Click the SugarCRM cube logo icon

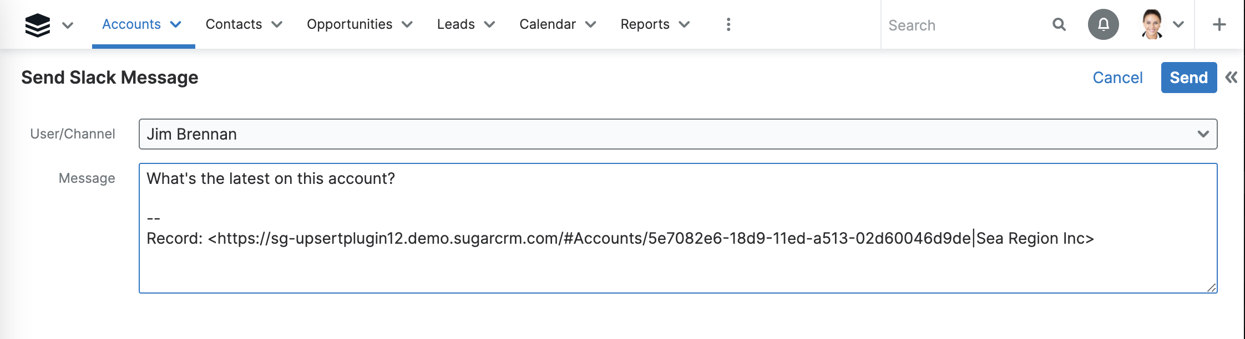coord(38,24)
